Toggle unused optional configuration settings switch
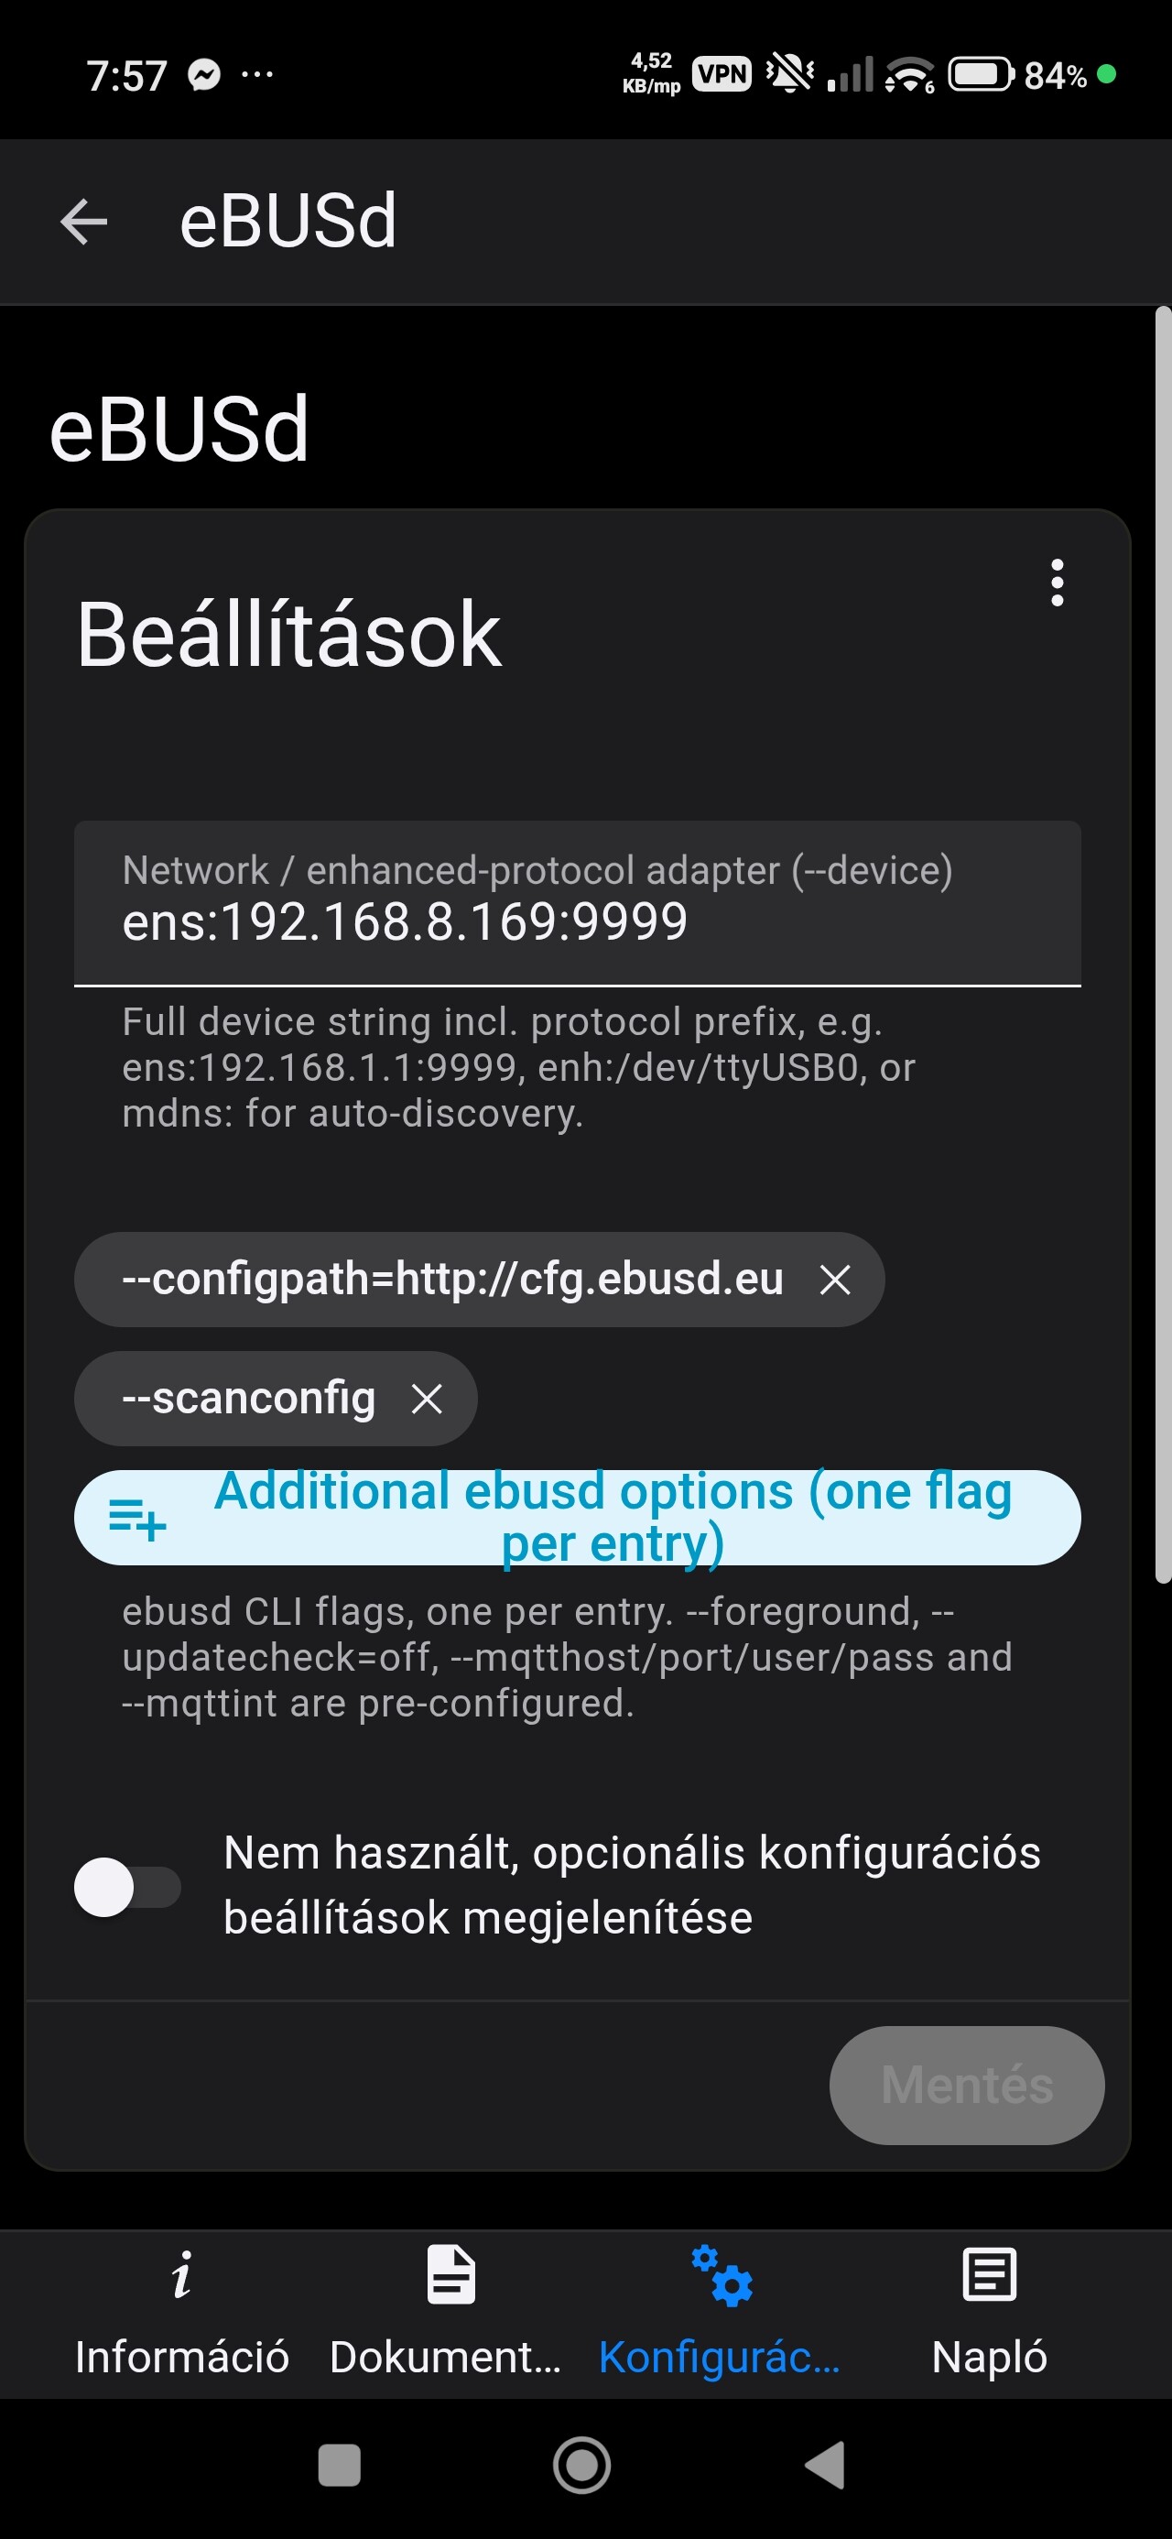The width and height of the screenshot is (1172, 2539). [x=127, y=1887]
